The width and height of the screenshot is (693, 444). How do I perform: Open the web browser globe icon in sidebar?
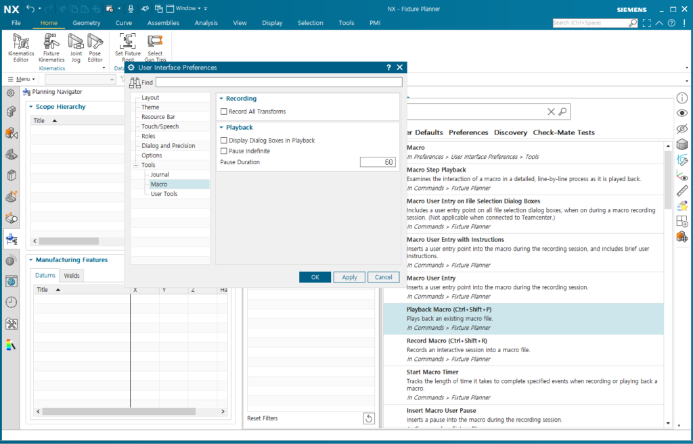click(x=12, y=282)
